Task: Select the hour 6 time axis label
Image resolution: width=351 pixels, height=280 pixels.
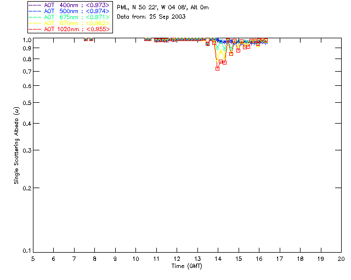Action: [x=54, y=259]
